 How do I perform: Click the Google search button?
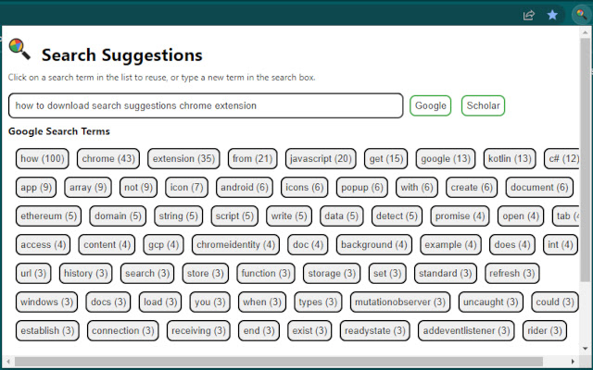click(x=430, y=105)
